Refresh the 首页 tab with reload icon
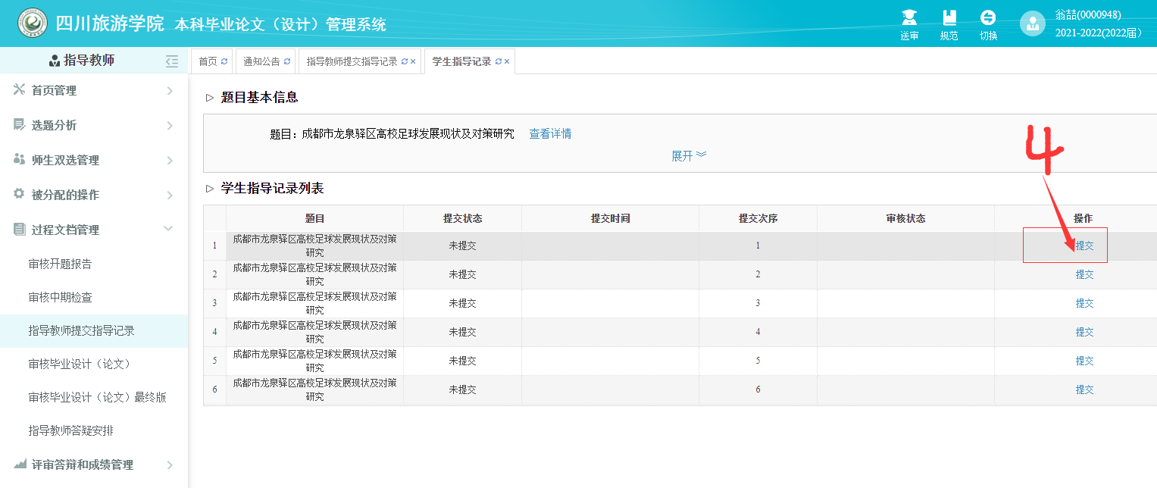Image resolution: width=1157 pixels, height=488 pixels. click(x=224, y=62)
